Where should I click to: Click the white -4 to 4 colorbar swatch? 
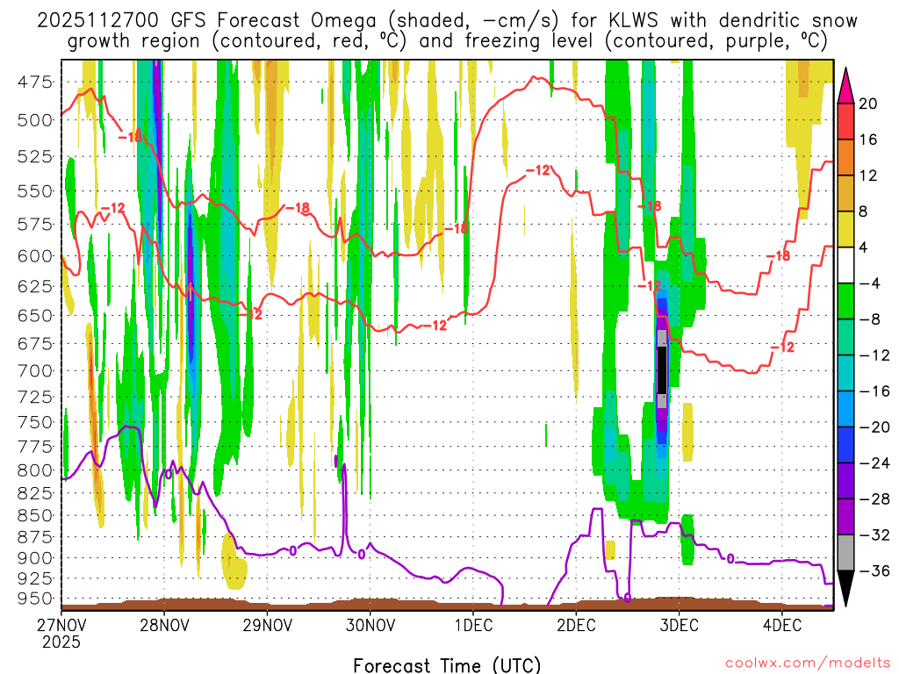click(845, 265)
